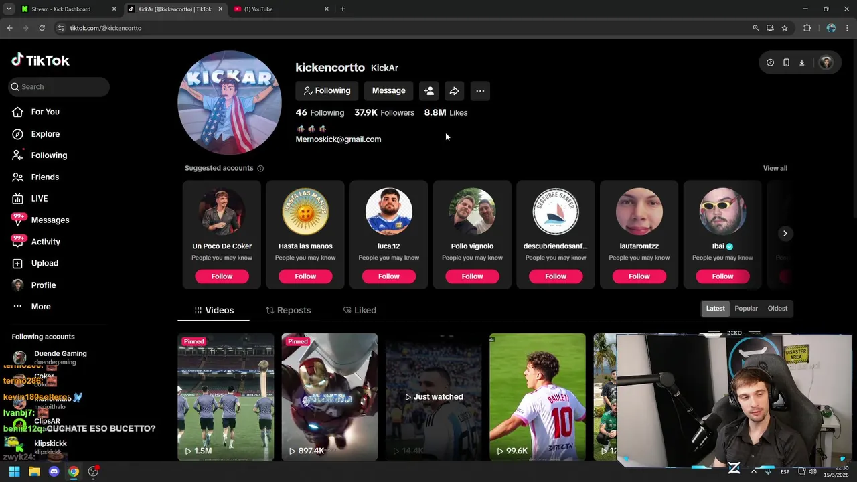Open the video with 99.6K views
This screenshot has height=482, width=857.
coord(537,396)
